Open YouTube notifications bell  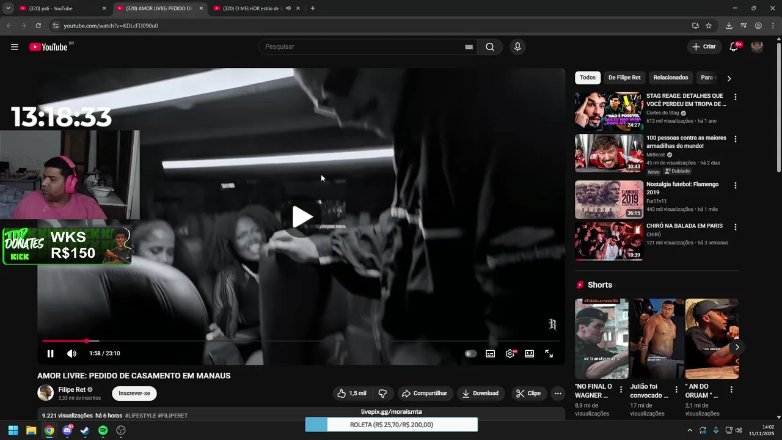[734, 47]
